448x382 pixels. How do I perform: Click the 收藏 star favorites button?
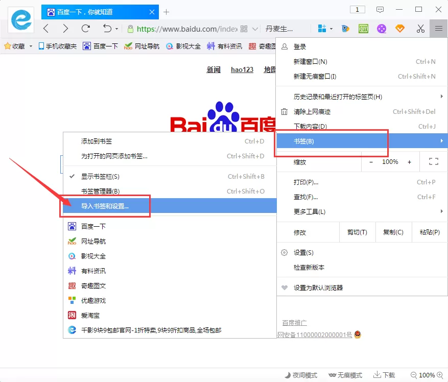pos(15,46)
